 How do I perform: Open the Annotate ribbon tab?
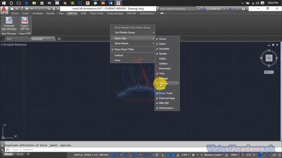coord(37,14)
